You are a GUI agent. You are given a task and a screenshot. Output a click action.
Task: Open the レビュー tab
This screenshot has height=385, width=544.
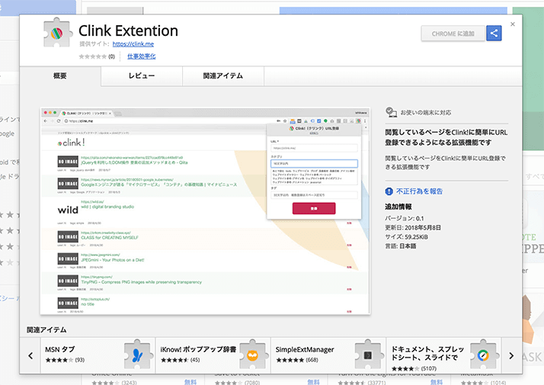(x=142, y=75)
